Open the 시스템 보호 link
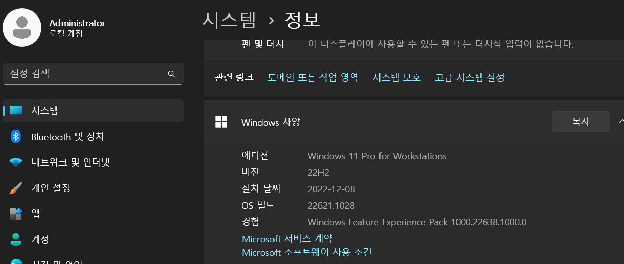Screen dimensions: 624x264 point(397,77)
